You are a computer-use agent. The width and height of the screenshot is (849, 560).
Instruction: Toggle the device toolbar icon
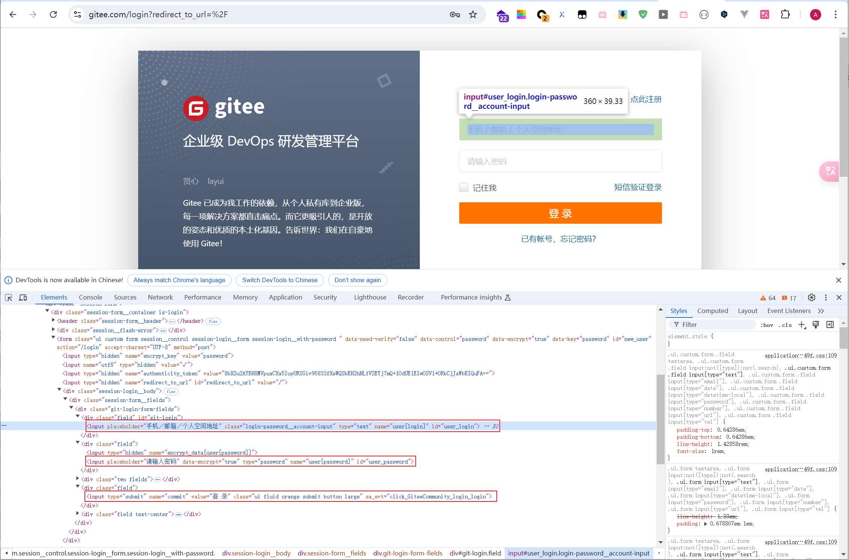(x=23, y=298)
